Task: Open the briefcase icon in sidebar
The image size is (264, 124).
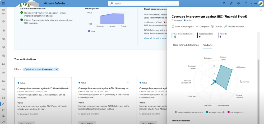Action: coord(3,98)
